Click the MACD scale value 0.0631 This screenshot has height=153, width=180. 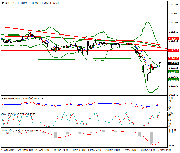172,130
